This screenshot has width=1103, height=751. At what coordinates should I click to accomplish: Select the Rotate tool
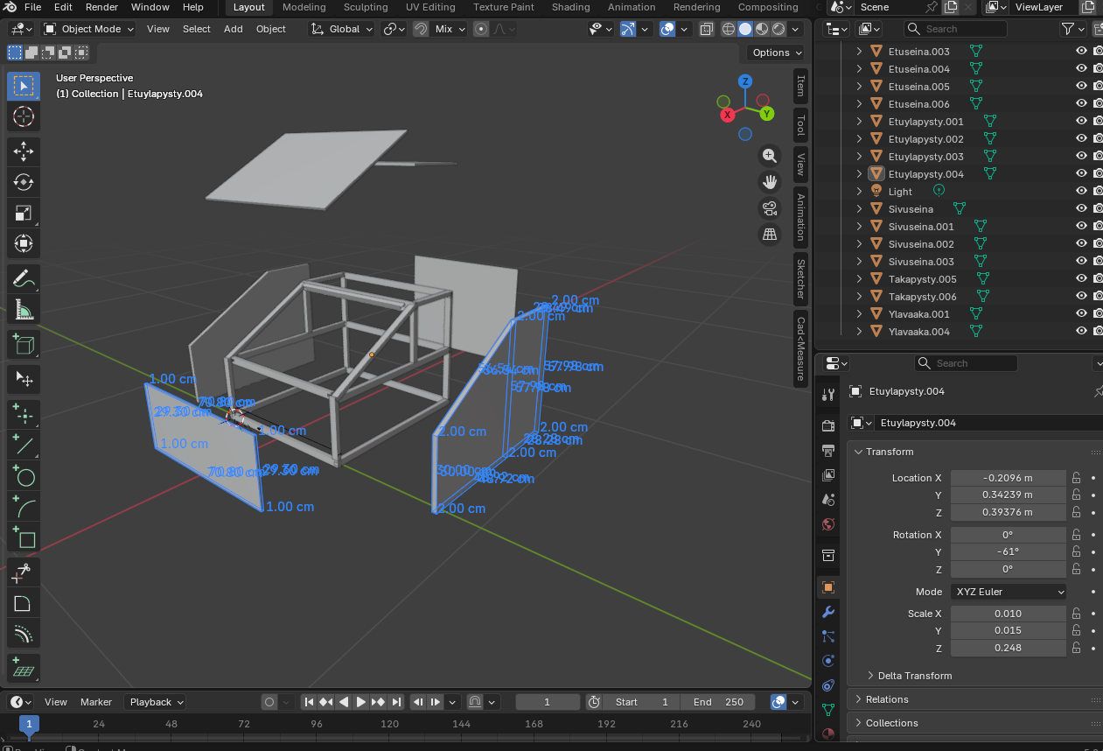24,182
